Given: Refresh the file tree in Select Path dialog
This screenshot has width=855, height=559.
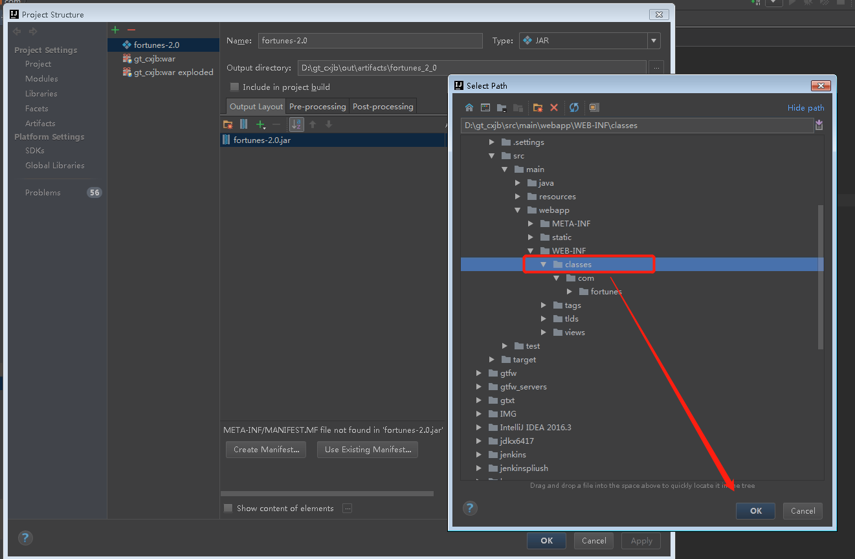Looking at the screenshot, I should click(x=573, y=107).
